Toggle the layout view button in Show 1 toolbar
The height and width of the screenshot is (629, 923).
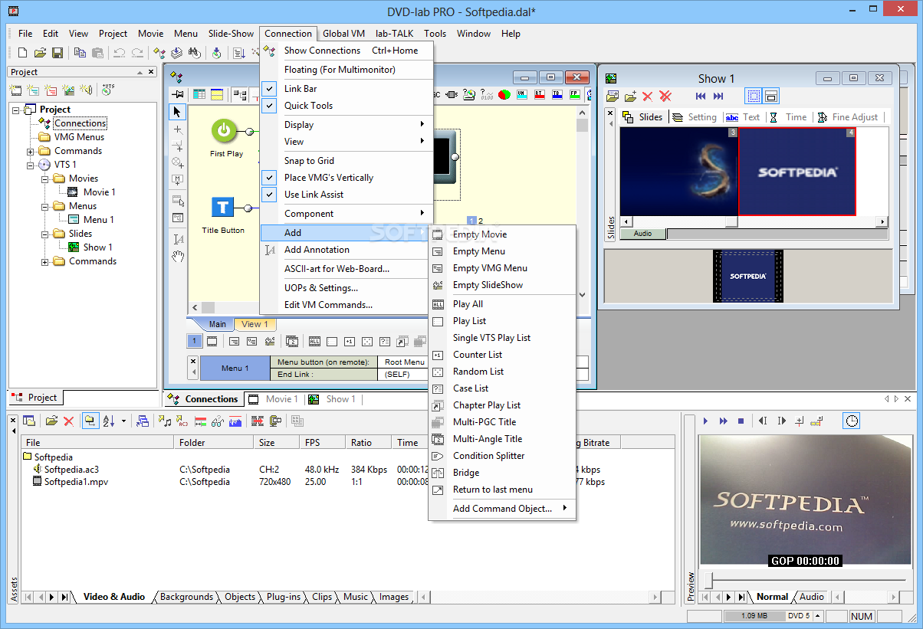(771, 97)
